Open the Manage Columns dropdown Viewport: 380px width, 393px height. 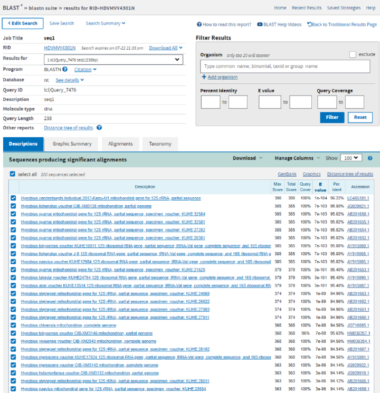297,158
